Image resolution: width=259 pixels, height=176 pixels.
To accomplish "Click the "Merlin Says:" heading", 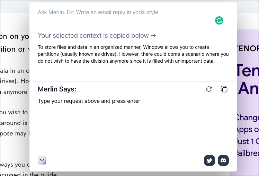I will [57, 89].
